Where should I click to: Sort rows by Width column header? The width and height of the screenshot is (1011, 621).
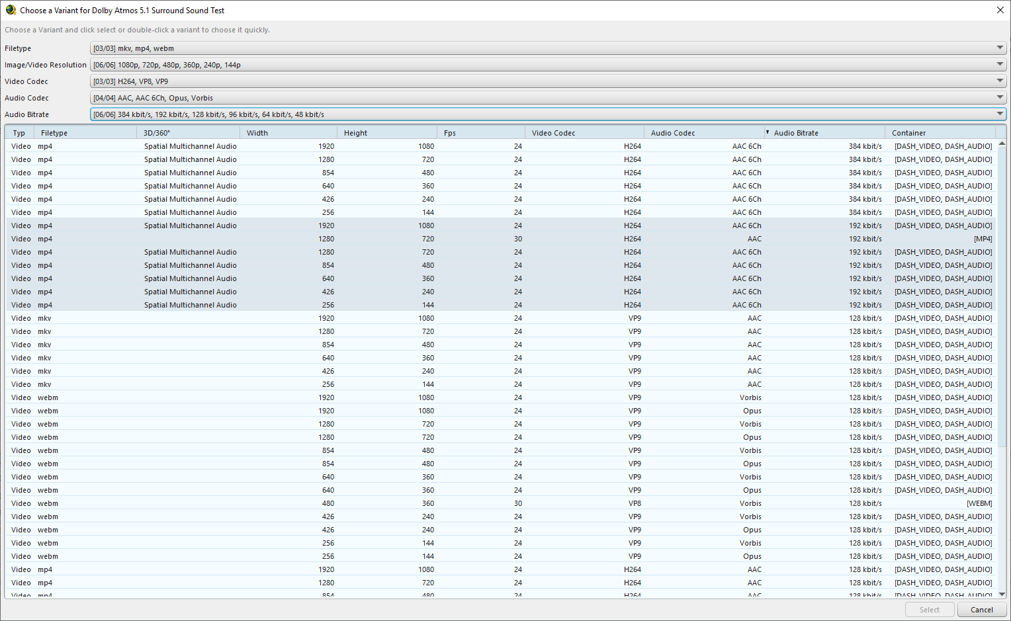click(x=288, y=133)
